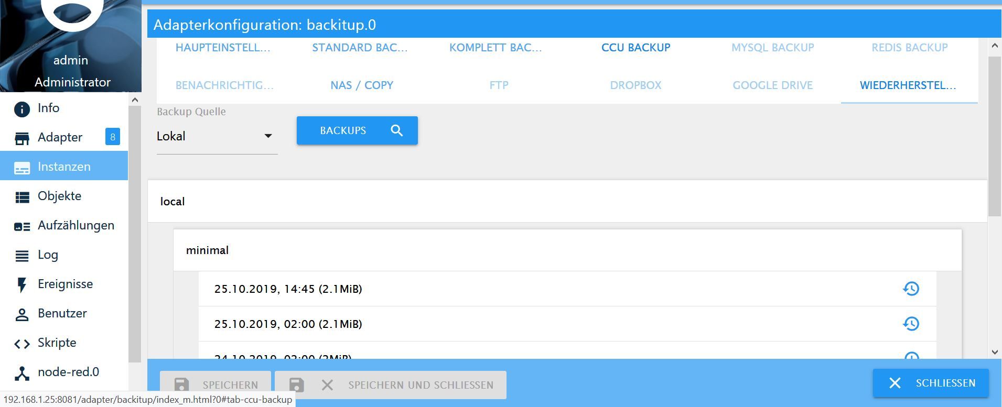Restore backup from 25.10.2019, 14:45

pos(911,289)
